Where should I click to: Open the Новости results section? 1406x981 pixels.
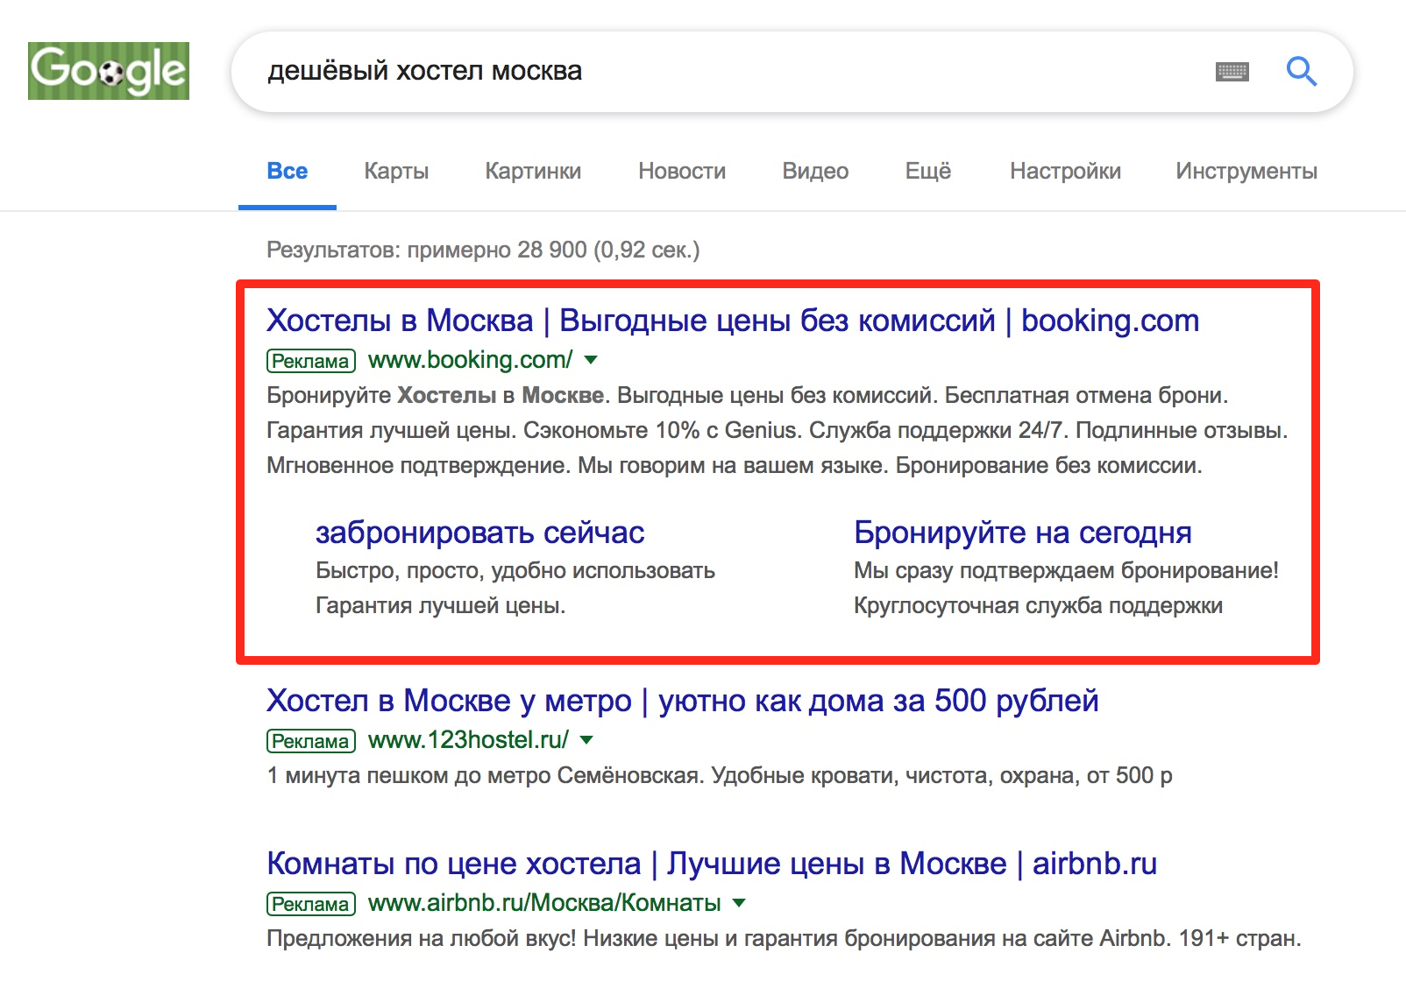pos(683,171)
